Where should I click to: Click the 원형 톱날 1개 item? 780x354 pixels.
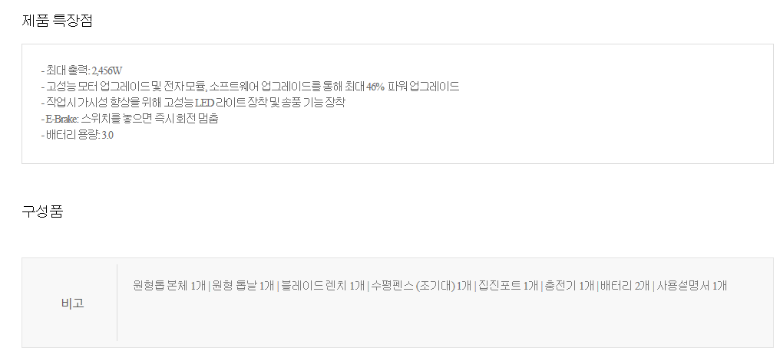243,286
